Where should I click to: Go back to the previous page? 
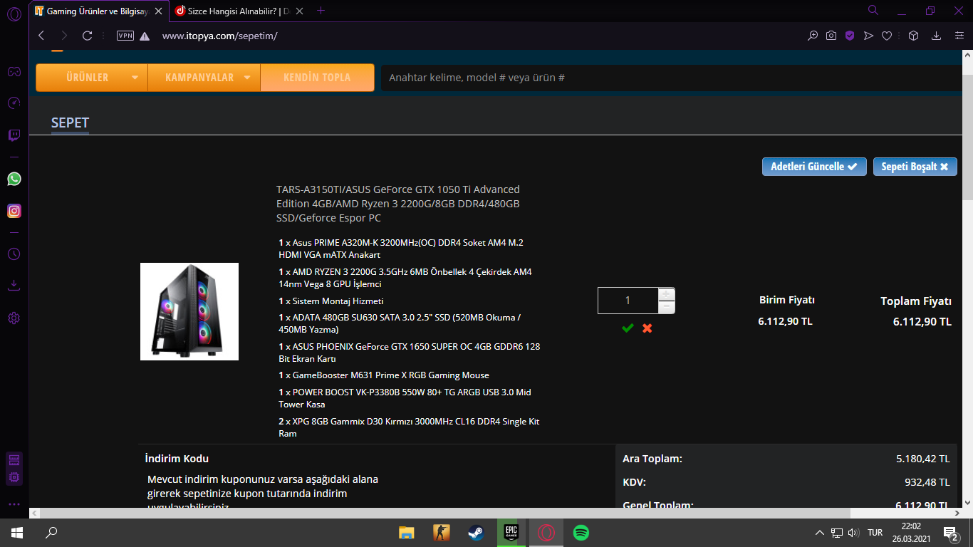click(41, 36)
